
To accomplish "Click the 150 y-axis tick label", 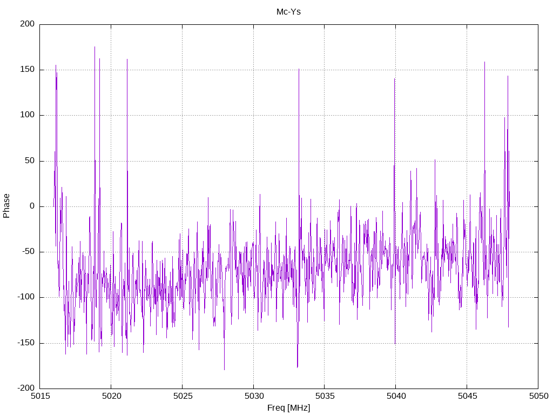I will pyautogui.click(x=28, y=70).
